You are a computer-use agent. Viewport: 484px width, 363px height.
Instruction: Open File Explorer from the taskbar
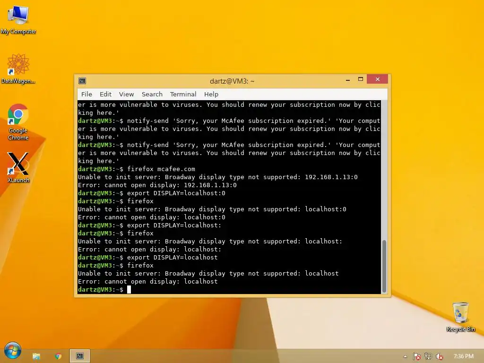click(x=36, y=356)
